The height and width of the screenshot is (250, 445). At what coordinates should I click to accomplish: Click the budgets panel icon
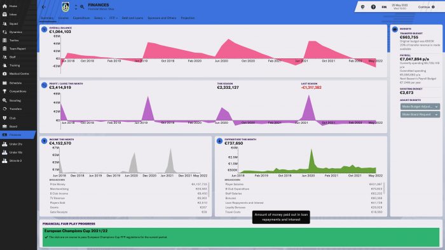point(395,29)
